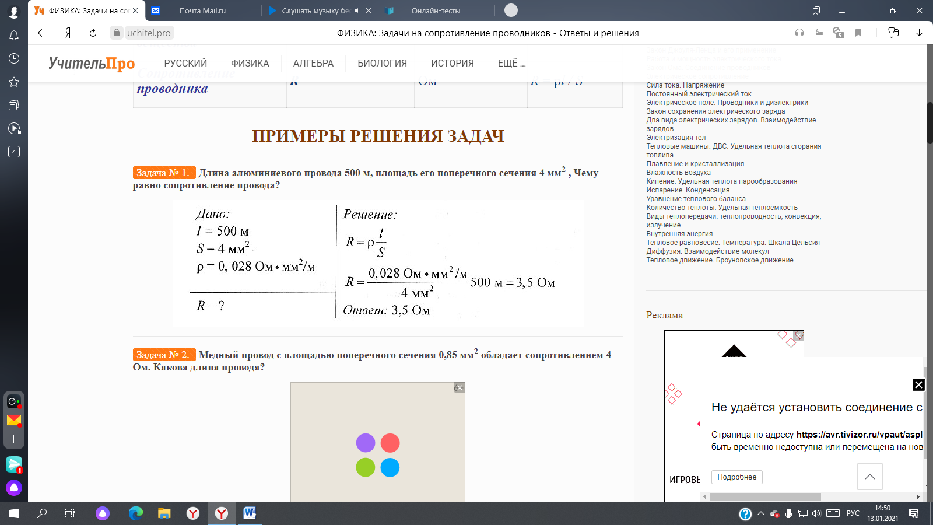Open collections icon in browser sidebar

point(14,105)
